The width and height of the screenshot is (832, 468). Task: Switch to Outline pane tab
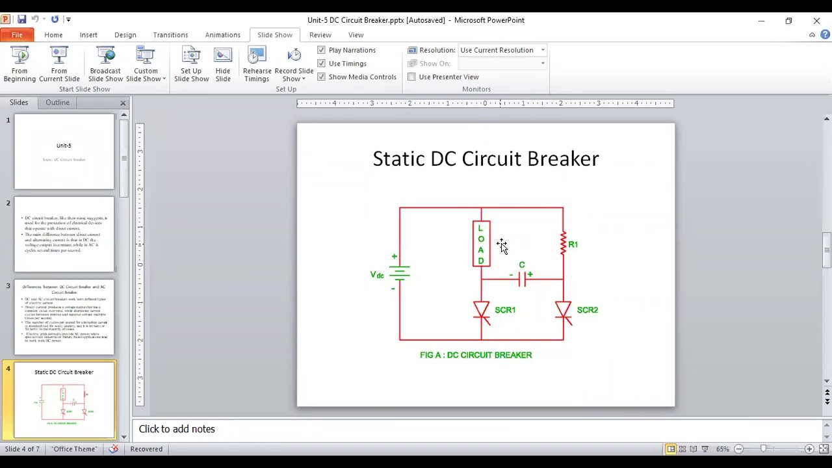coord(57,103)
